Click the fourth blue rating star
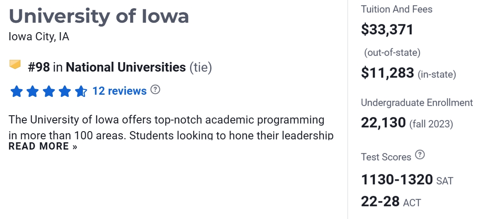The height and width of the screenshot is (219, 482). pyautogui.click(x=64, y=91)
